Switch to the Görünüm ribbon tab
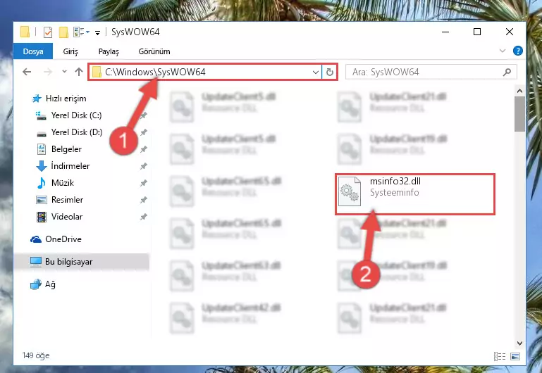 (x=154, y=51)
